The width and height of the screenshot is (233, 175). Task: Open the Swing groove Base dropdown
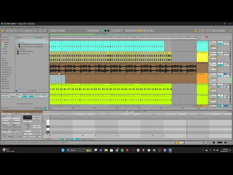(19, 97)
